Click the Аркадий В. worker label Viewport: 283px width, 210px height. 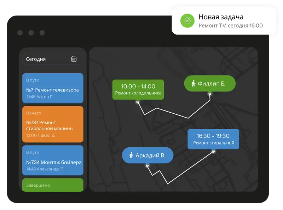pos(148,155)
